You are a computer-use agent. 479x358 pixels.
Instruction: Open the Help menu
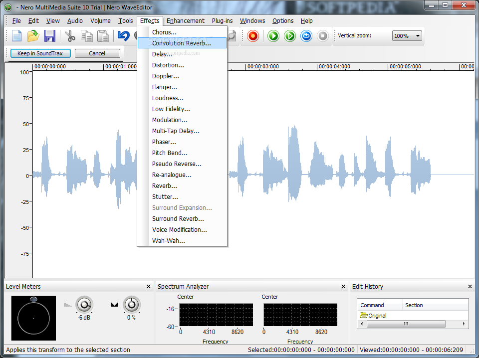(306, 21)
